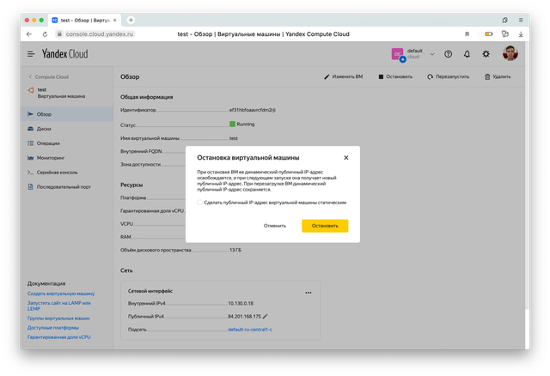Open notifications bell icon
The height and width of the screenshot is (376, 550).
pos(467,53)
